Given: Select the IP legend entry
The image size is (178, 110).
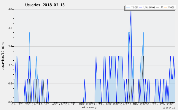Looking at the screenshot, I should [160, 7].
